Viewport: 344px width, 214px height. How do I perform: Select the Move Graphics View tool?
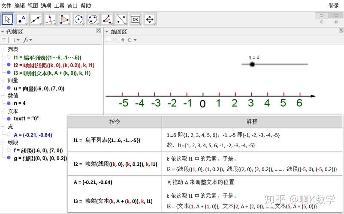point(150,20)
